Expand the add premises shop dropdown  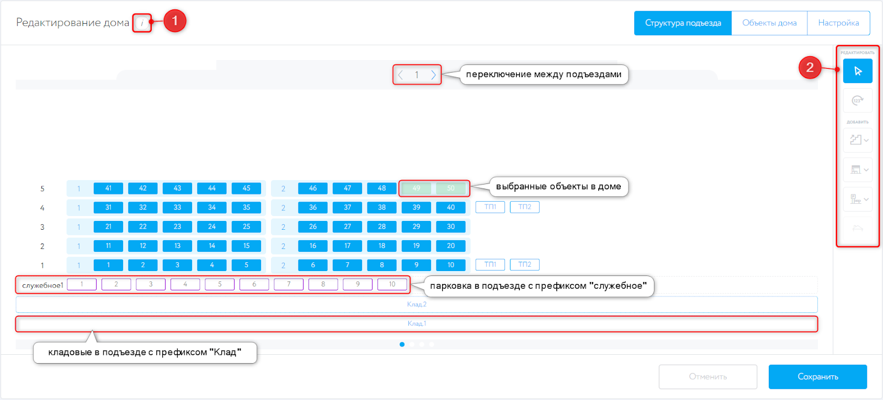click(x=858, y=170)
